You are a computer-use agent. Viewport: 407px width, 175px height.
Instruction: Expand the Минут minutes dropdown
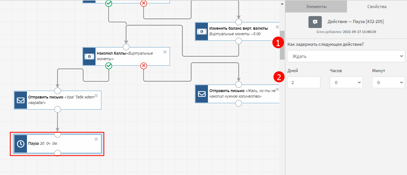(x=388, y=82)
